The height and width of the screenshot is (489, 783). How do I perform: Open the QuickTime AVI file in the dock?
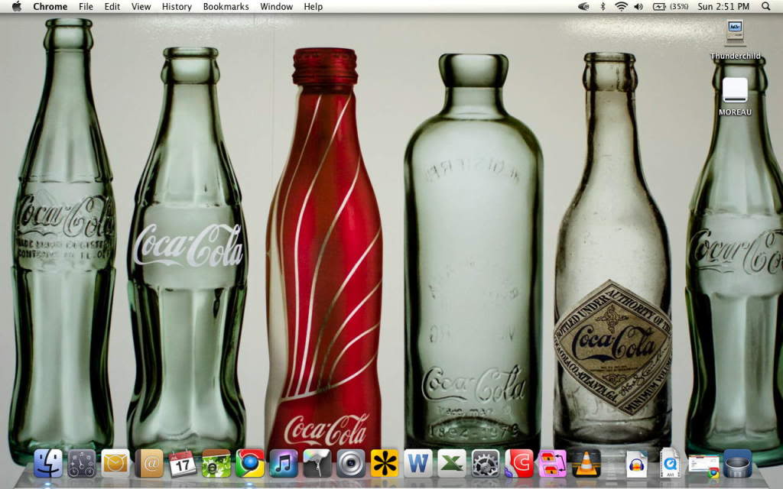(x=670, y=464)
